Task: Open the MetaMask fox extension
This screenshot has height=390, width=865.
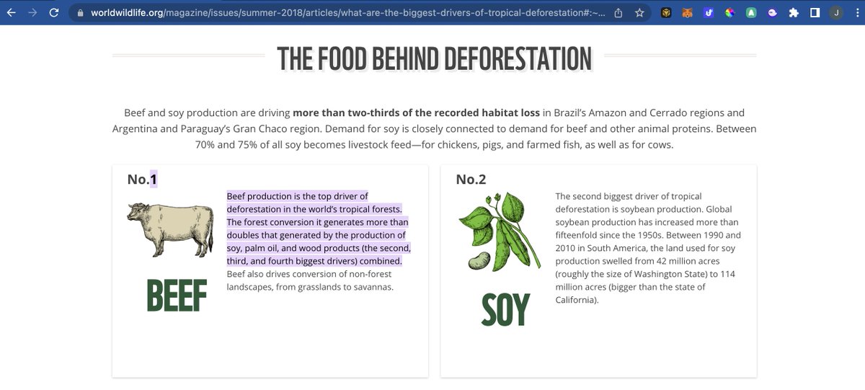Action: 688,12
